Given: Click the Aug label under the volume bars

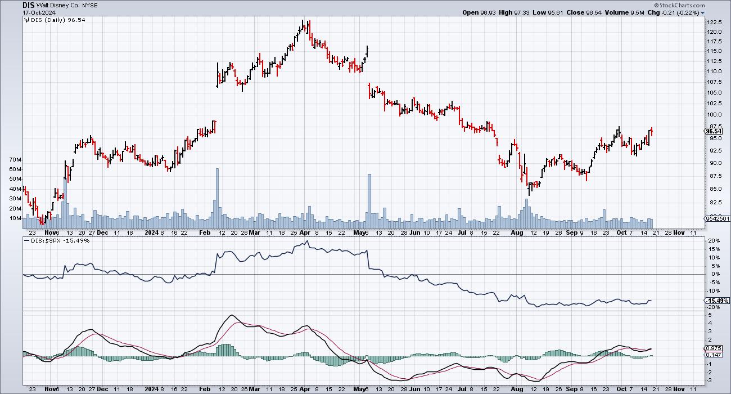Looking at the screenshot, I should click(518, 232).
